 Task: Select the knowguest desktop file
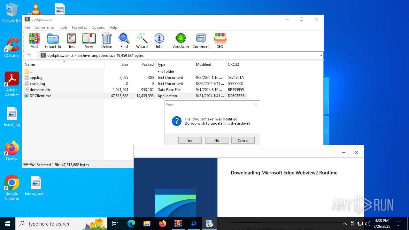tap(36, 185)
